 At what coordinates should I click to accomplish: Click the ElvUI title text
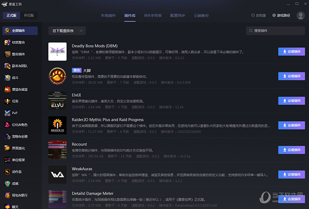[x=76, y=95]
